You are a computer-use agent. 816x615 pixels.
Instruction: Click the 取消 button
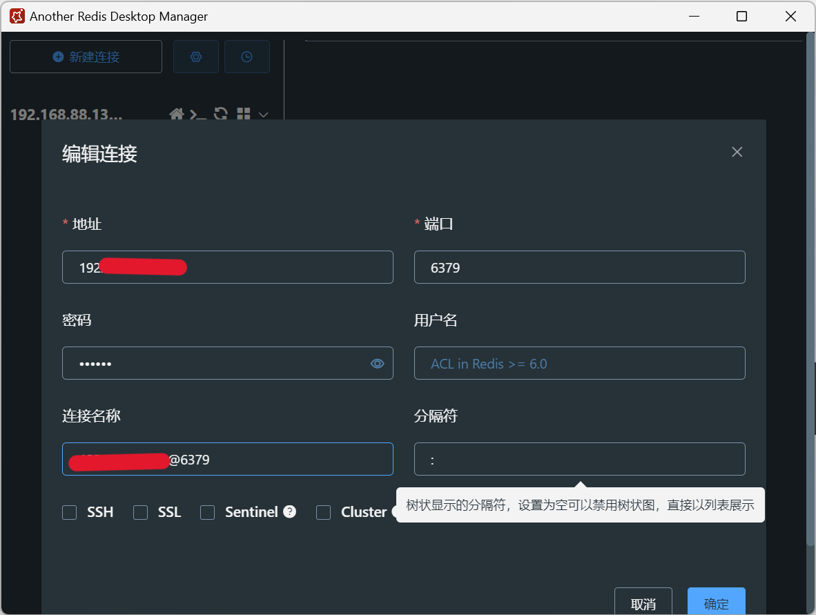pos(643,603)
